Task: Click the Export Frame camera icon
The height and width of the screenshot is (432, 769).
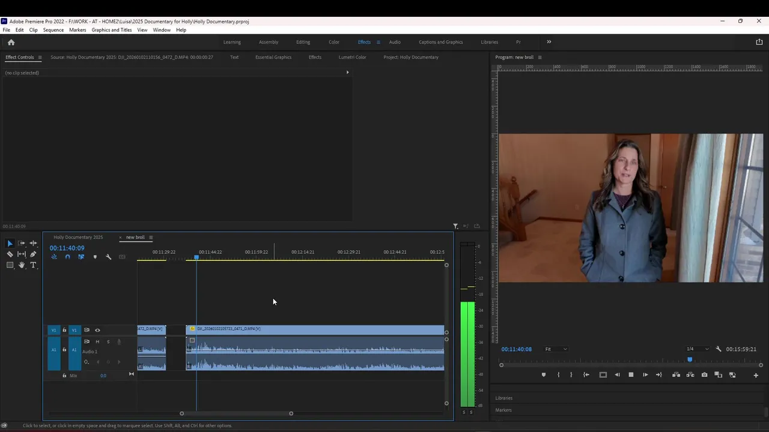Action: point(704,375)
